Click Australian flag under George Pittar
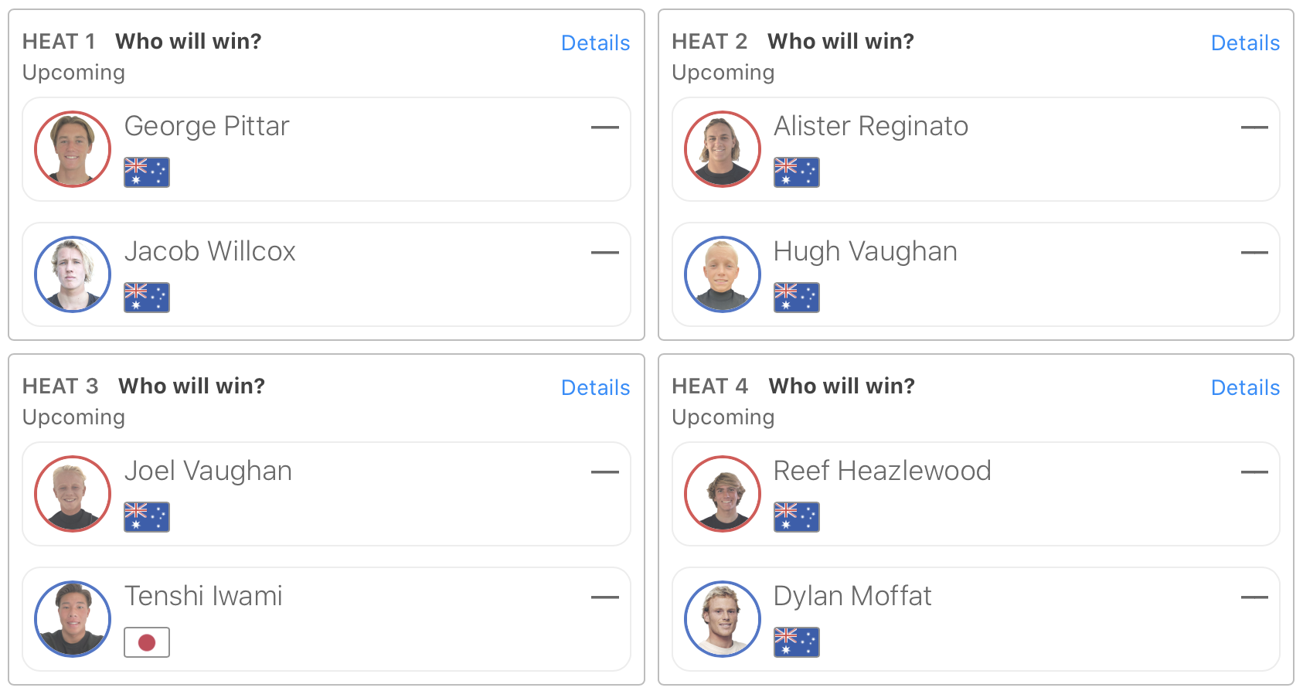Screen dimensions: 1303x691 (147, 172)
